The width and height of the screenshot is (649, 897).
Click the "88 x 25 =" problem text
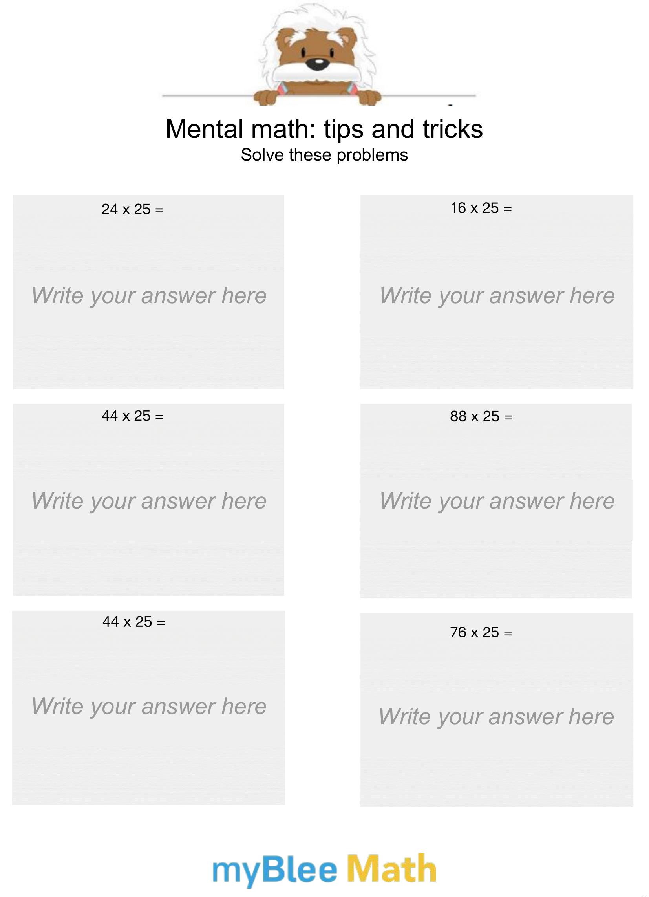click(x=481, y=416)
